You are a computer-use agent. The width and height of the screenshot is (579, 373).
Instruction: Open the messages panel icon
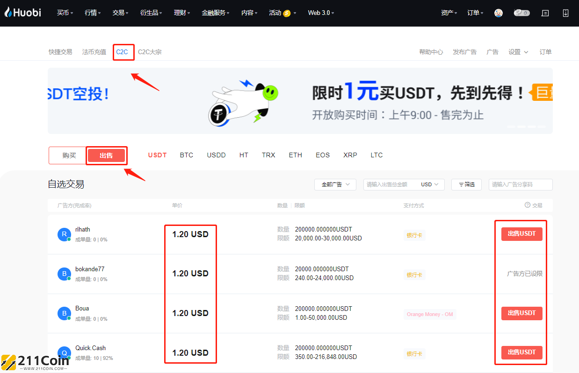coord(545,13)
